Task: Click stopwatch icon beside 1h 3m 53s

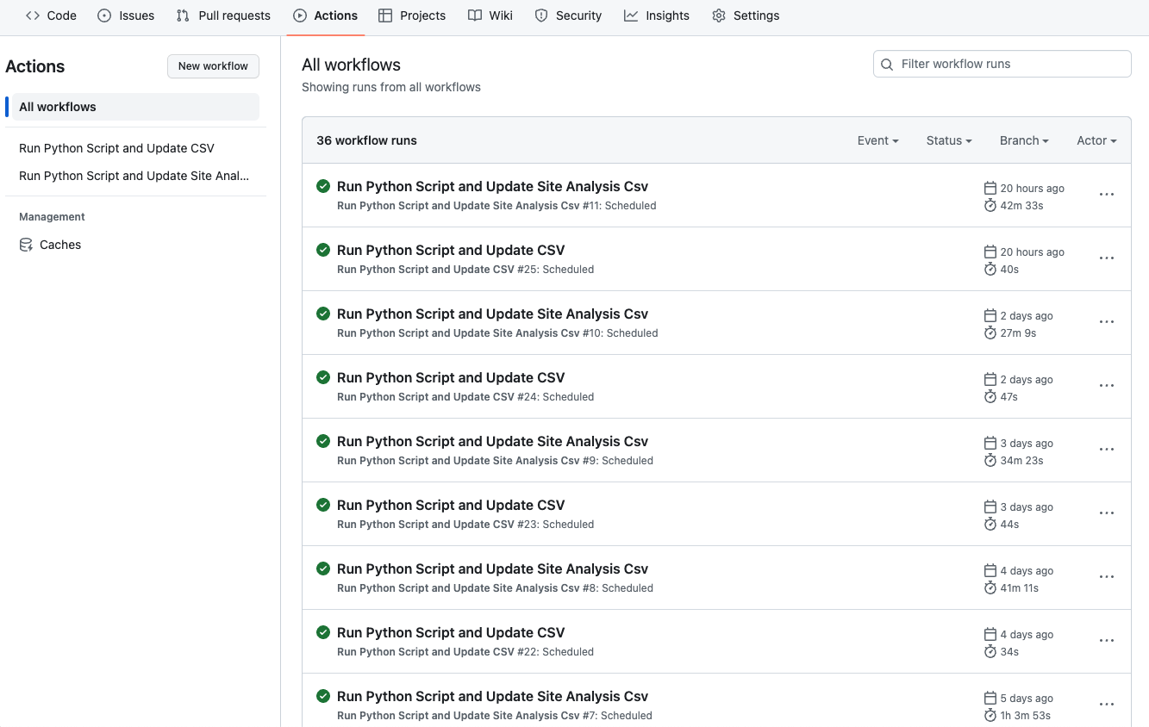Action: (990, 715)
